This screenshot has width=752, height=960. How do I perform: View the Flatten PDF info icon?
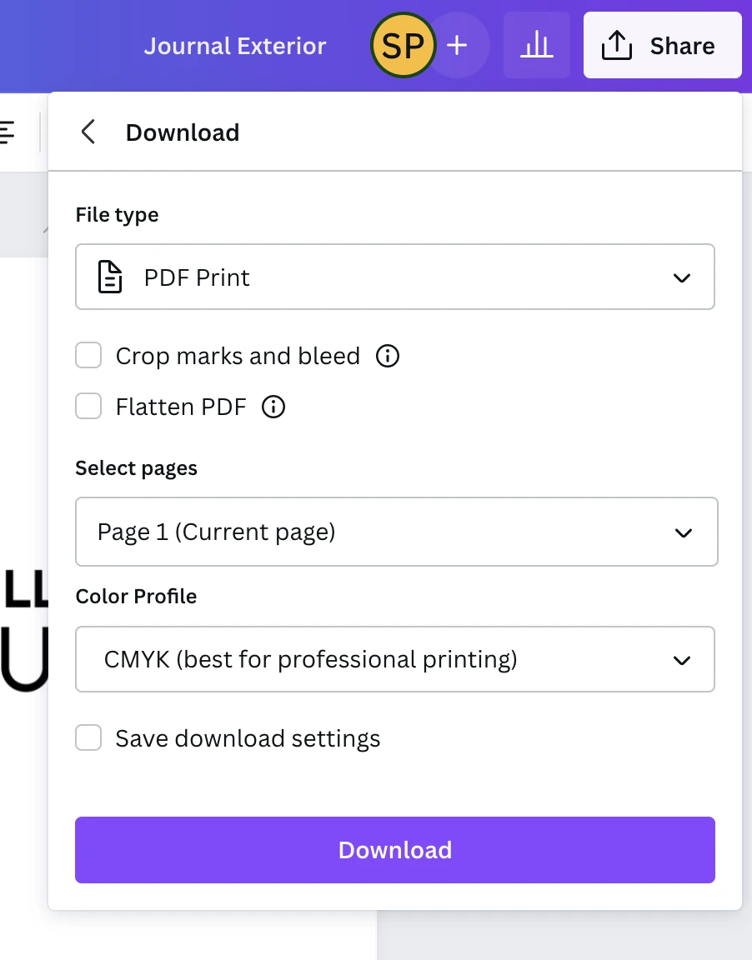click(x=273, y=407)
